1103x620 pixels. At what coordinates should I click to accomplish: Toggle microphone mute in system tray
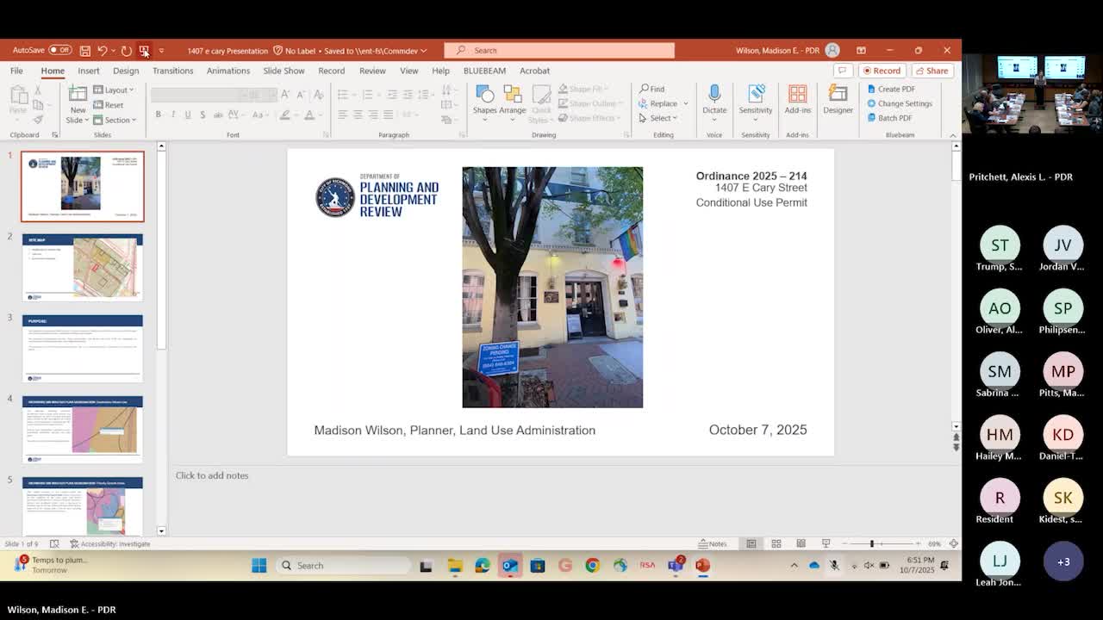833,566
